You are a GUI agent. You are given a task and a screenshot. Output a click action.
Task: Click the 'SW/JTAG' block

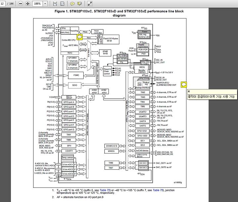click(65, 32)
